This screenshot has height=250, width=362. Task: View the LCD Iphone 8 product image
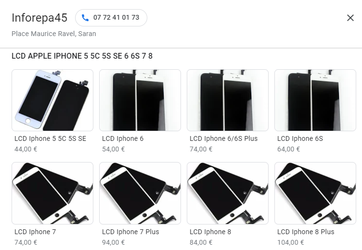[228, 193]
